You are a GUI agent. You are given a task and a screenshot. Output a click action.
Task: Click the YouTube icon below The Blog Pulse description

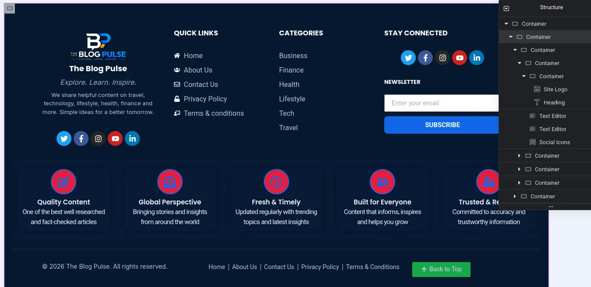click(x=115, y=138)
